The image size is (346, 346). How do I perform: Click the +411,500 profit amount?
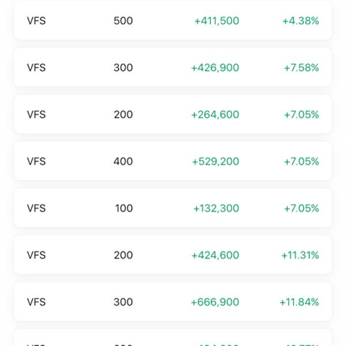[217, 21]
